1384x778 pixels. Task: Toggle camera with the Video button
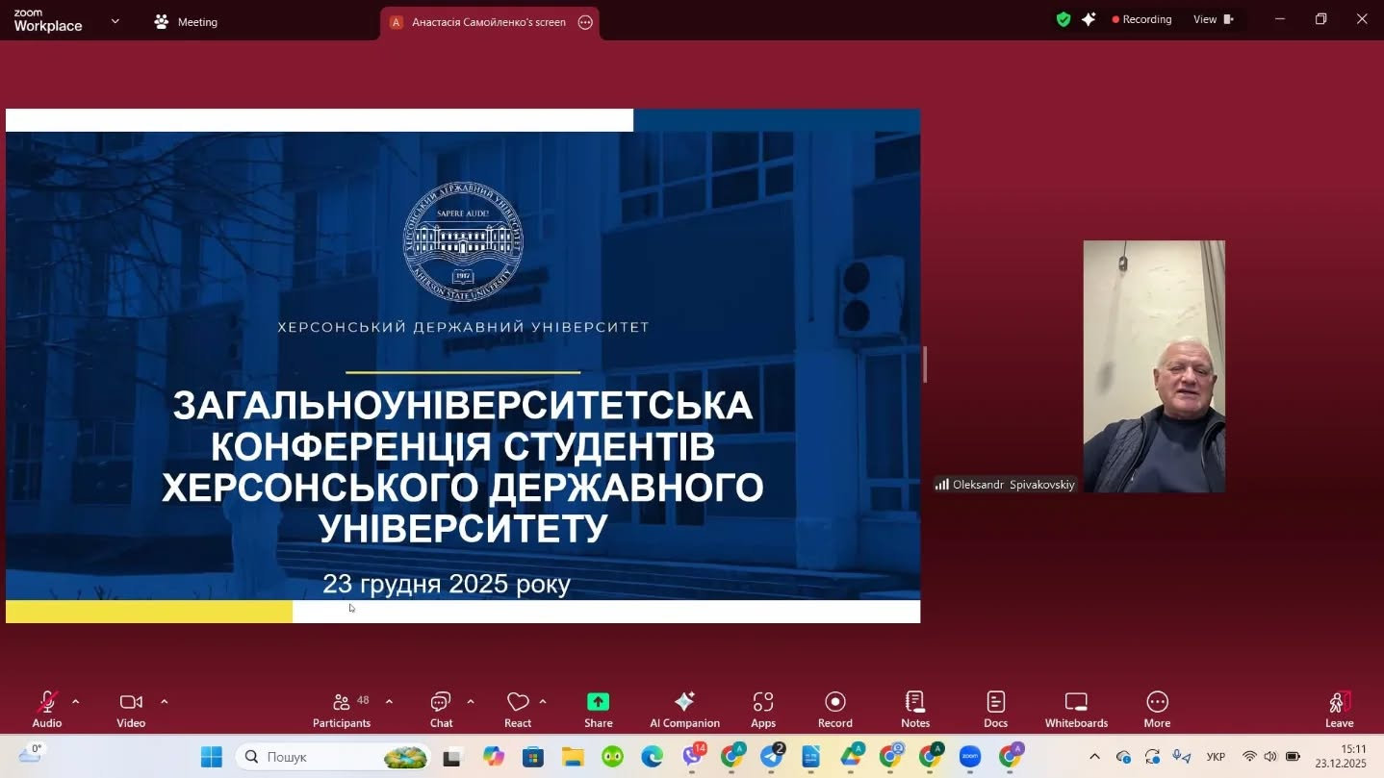pos(131,710)
